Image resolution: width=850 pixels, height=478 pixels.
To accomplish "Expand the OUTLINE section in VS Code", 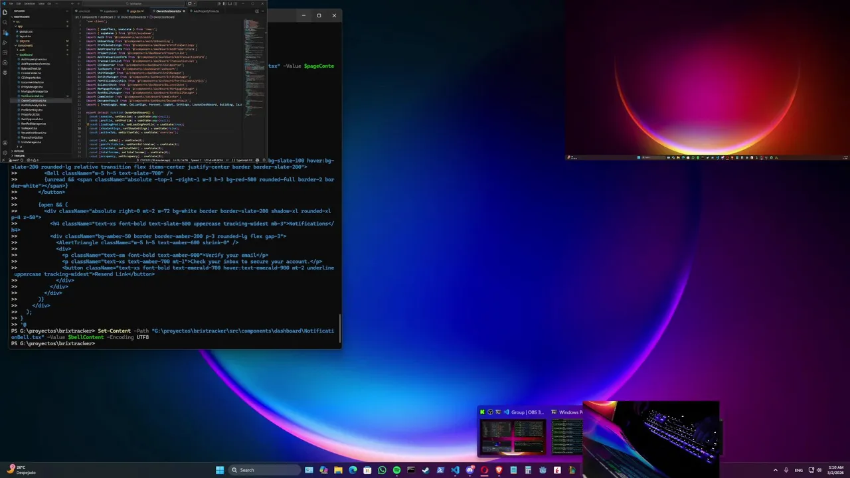I will (x=19, y=151).
